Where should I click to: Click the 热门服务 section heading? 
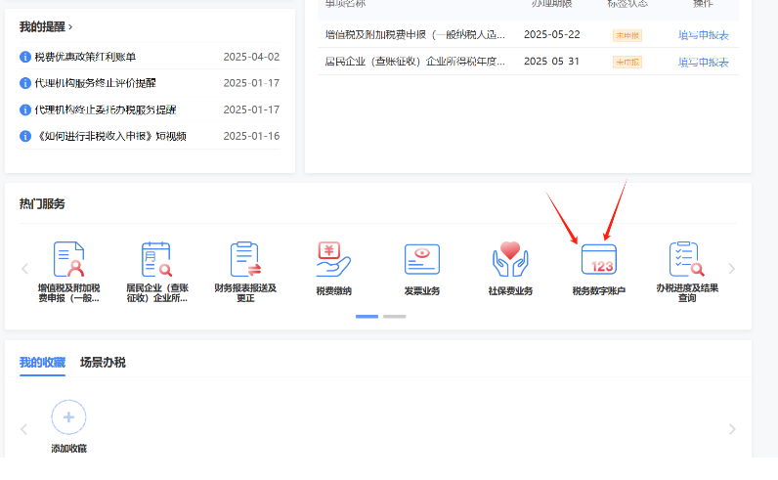42,204
